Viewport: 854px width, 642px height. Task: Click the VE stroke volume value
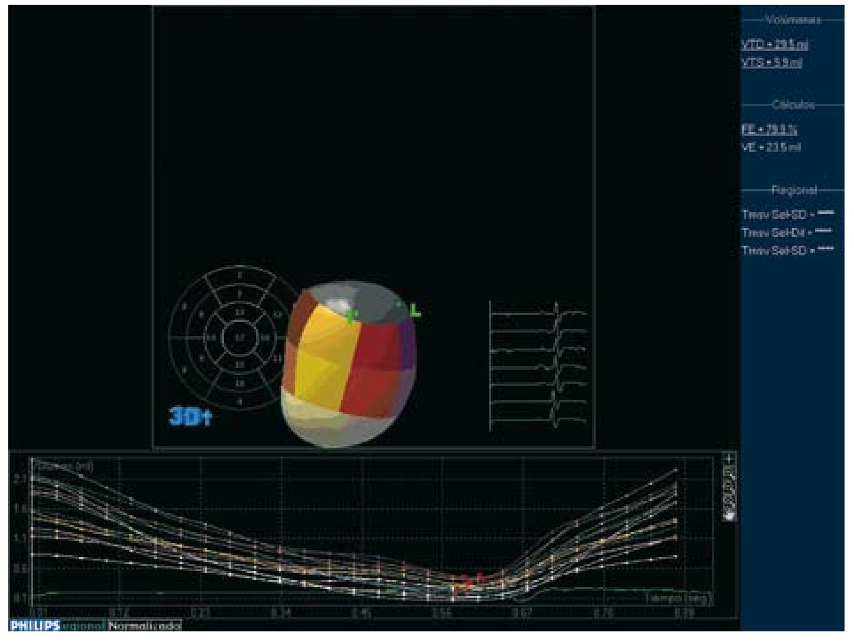click(771, 148)
